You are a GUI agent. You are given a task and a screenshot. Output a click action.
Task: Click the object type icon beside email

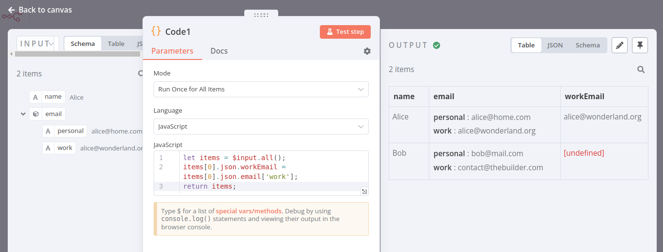(35, 114)
